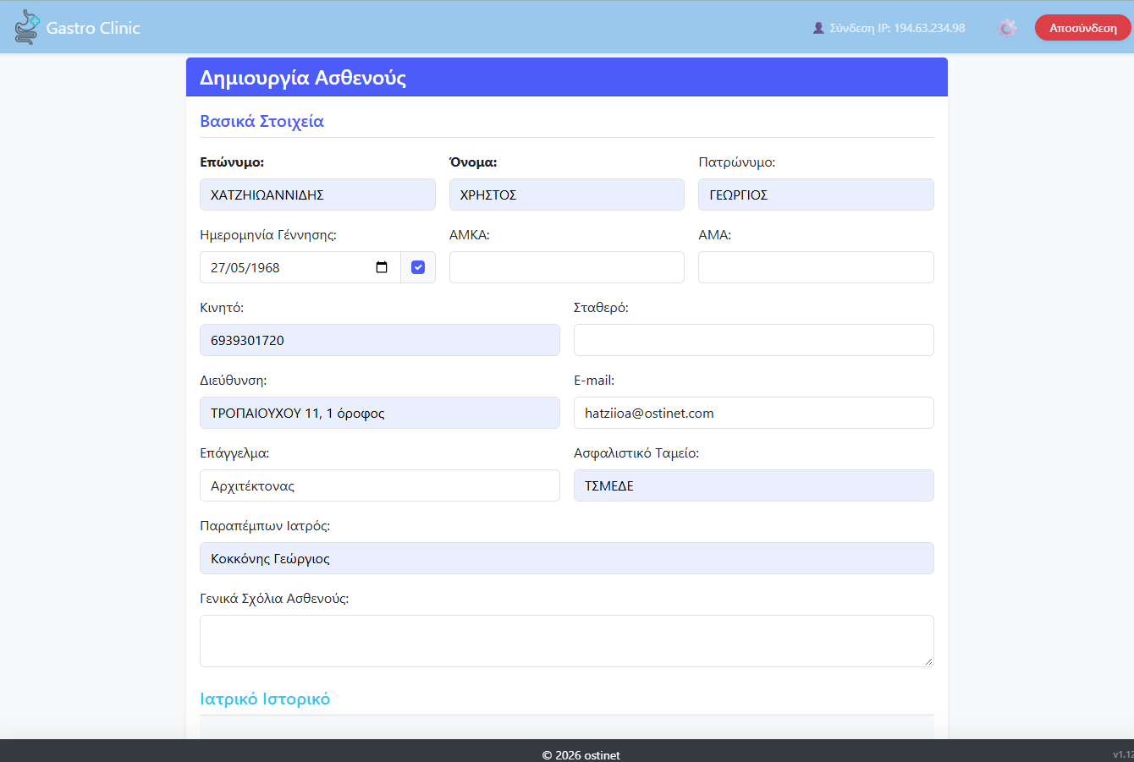Toggle the checkbox next to birth date

click(x=418, y=267)
